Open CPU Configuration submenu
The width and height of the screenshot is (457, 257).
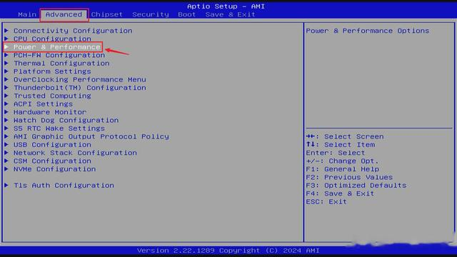coord(52,39)
